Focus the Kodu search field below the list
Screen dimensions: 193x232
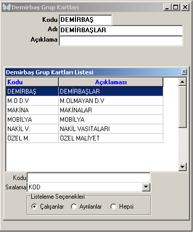pyautogui.click(x=88, y=177)
